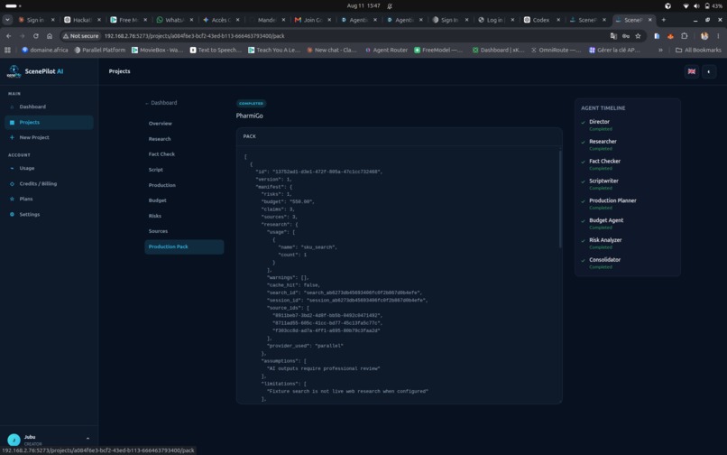Viewport: 727px width, 455px height.
Task: Open the system volume indicator in top bar
Action: (x=696, y=6)
